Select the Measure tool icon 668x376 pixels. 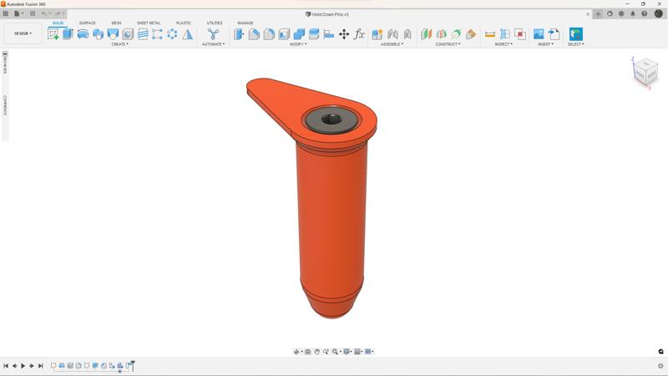pyautogui.click(x=490, y=34)
